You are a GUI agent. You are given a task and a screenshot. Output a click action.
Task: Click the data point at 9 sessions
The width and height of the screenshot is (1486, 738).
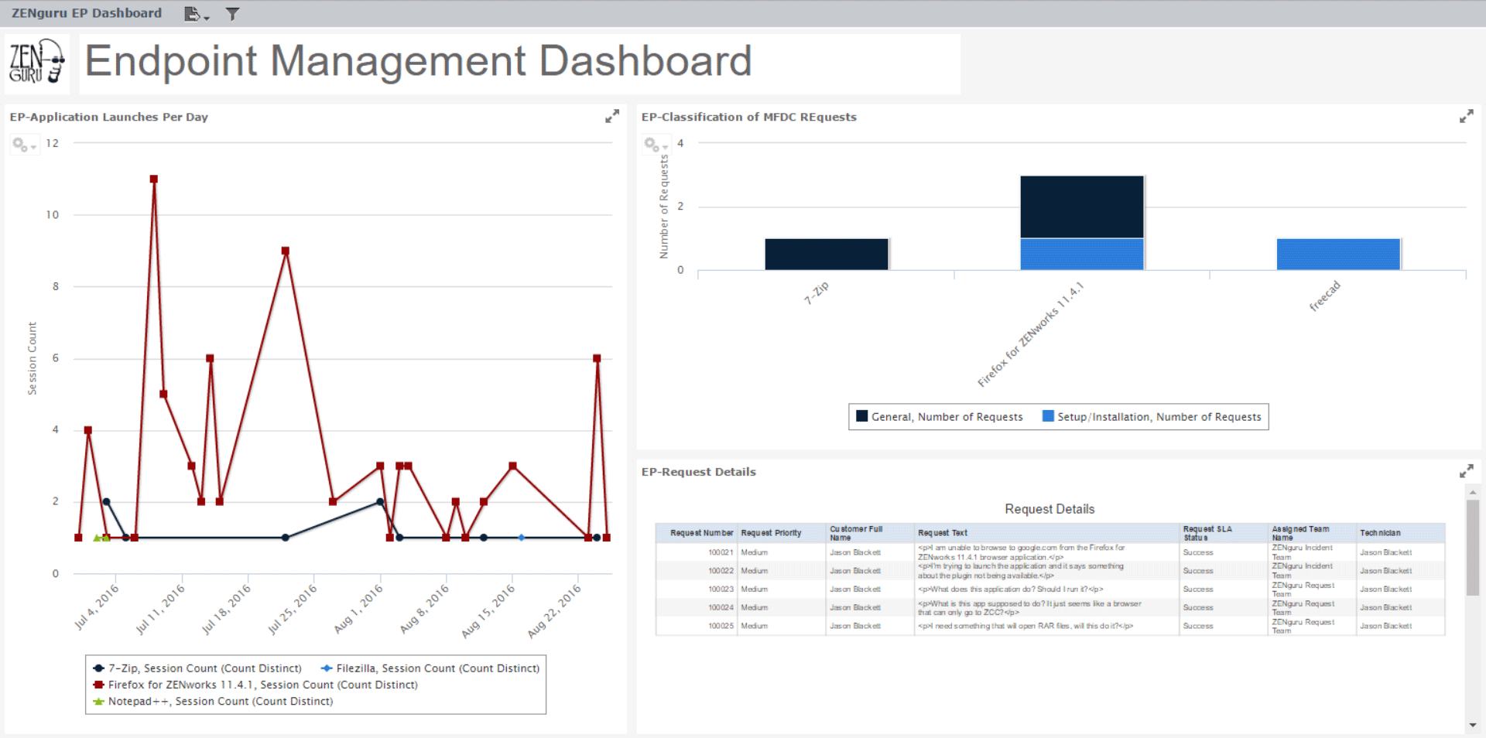[x=286, y=251]
